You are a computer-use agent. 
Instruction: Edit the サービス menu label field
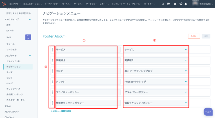[88, 49]
